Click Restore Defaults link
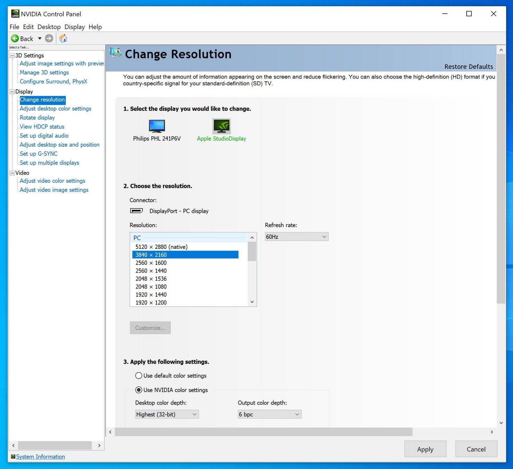 [468, 66]
